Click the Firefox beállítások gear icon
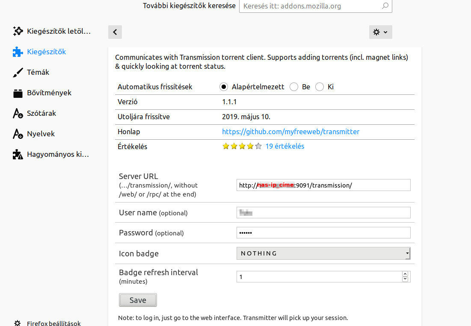 pyautogui.click(x=18, y=323)
